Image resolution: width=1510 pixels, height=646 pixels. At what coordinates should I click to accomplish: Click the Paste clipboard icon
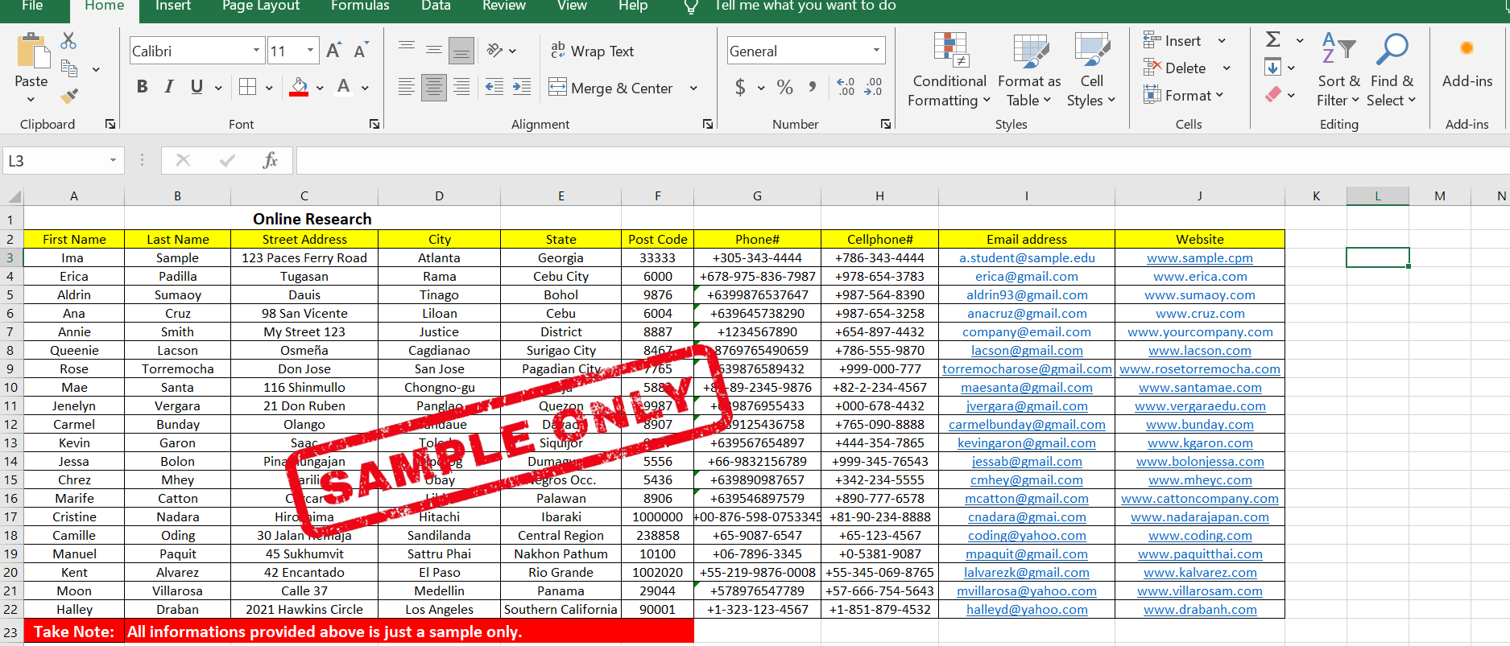[x=33, y=51]
